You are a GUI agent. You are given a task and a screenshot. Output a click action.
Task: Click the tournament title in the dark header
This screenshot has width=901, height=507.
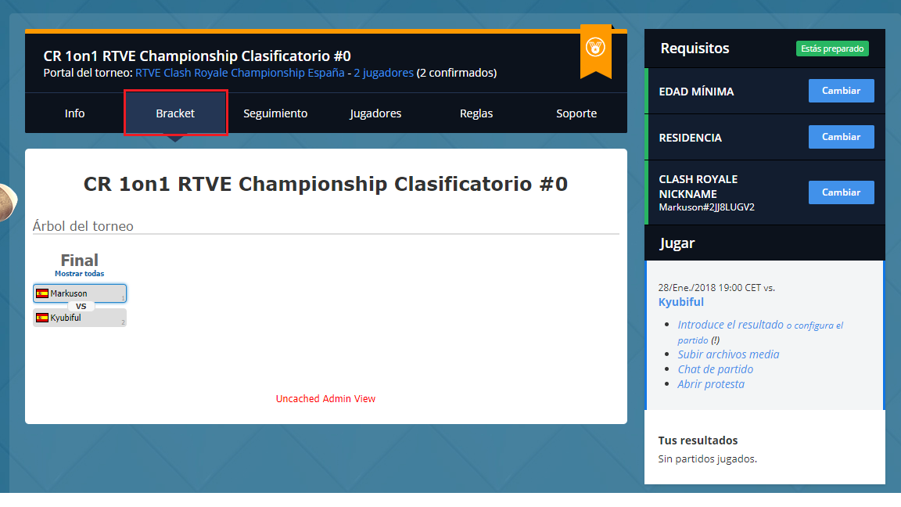tap(197, 56)
